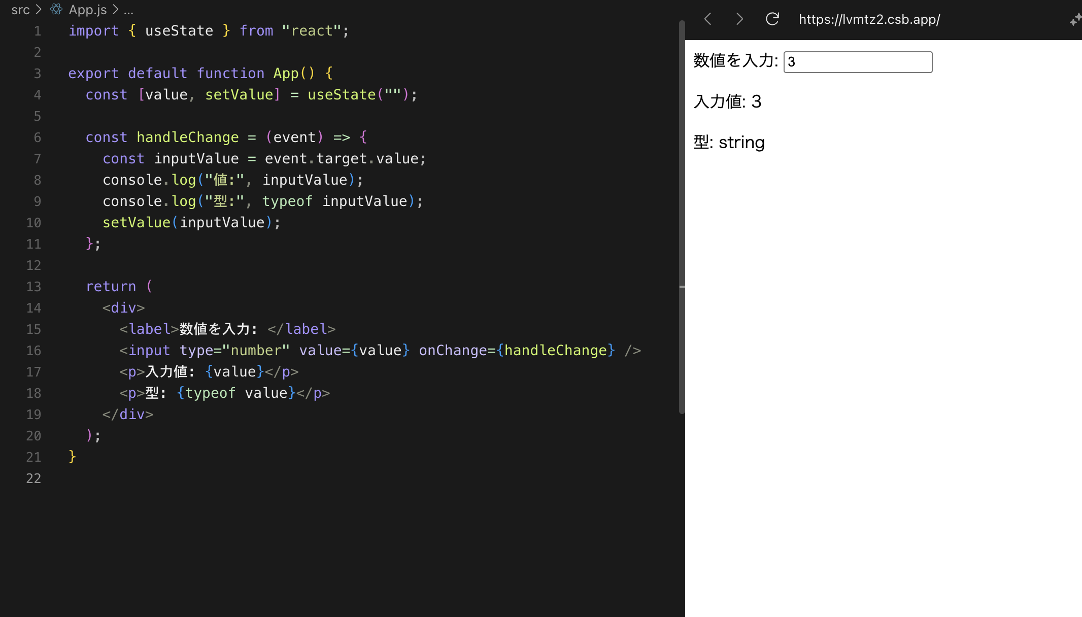Click the 型: string text in preview
Viewport: 1082px width, 617px height.
729,143
